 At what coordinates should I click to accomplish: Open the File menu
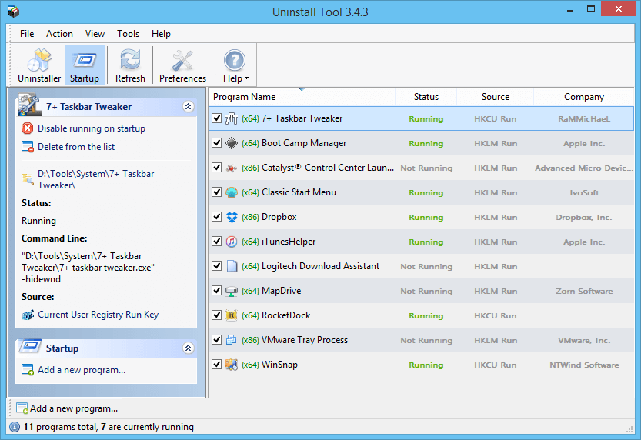[x=27, y=34]
